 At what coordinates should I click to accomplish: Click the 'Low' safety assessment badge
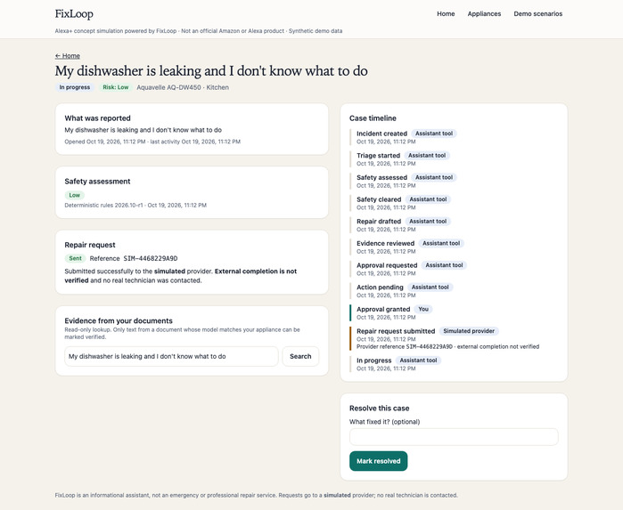tap(74, 195)
